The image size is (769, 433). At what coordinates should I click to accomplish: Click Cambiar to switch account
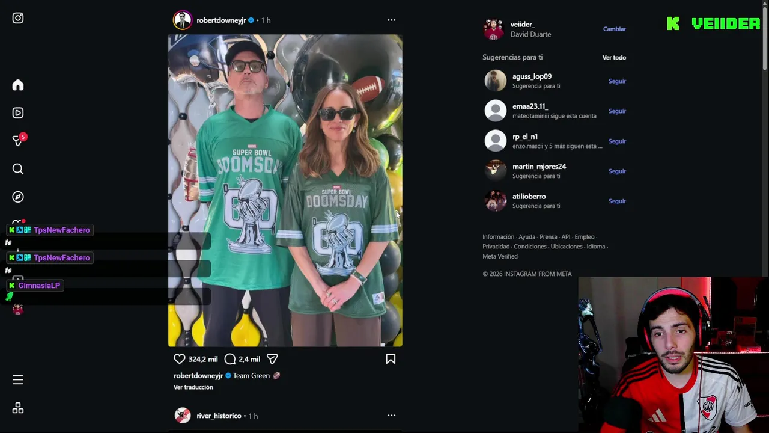(615, 29)
